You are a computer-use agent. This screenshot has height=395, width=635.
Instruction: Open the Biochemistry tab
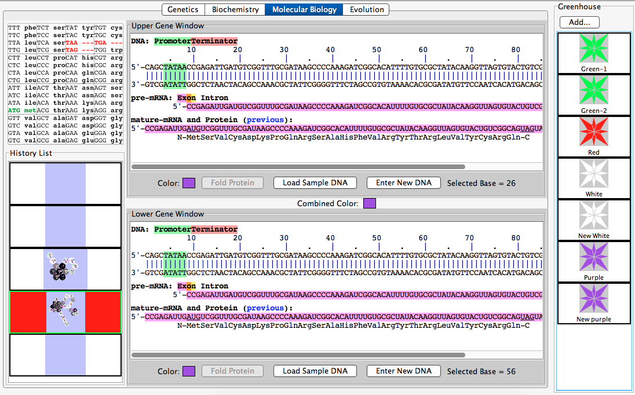tap(235, 9)
